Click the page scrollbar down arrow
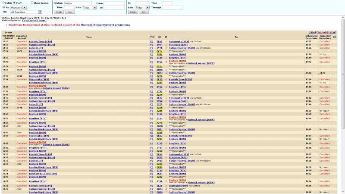The width and height of the screenshot is (345, 194). (x=343, y=192)
